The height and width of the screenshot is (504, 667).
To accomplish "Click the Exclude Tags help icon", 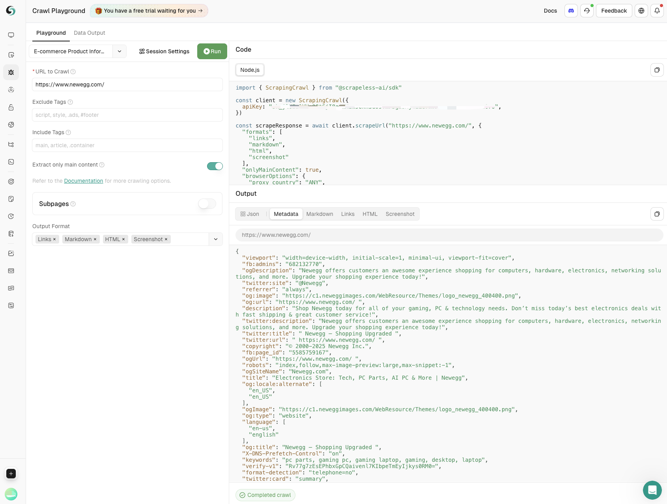I will click(70, 102).
